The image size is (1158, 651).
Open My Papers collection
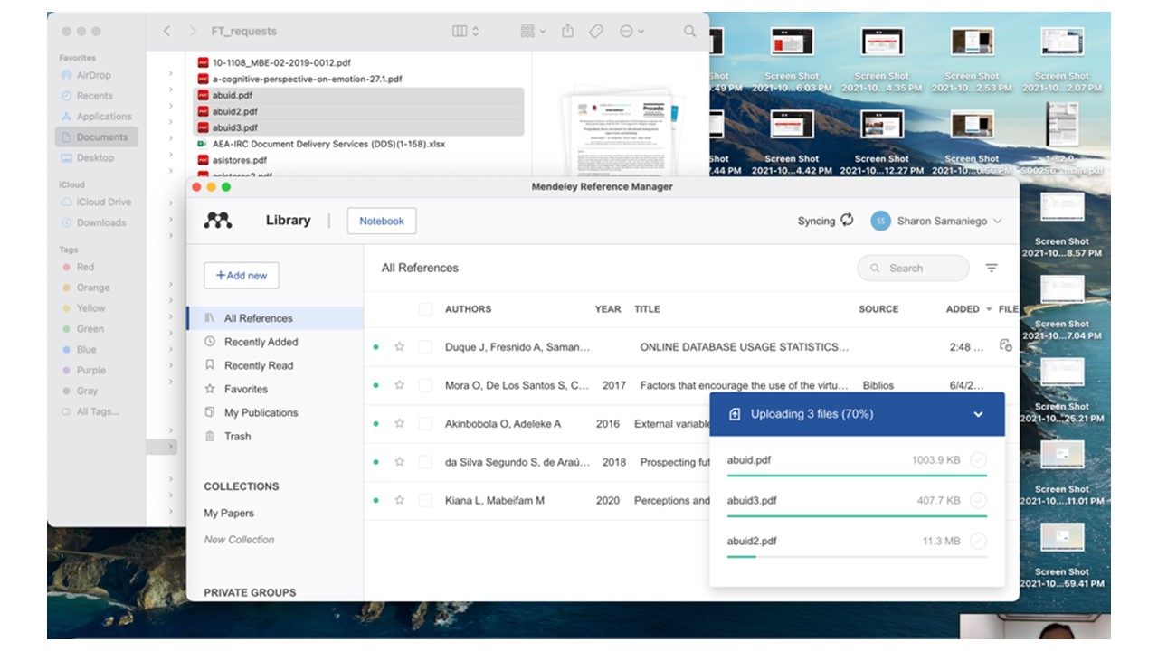(229, 513)
